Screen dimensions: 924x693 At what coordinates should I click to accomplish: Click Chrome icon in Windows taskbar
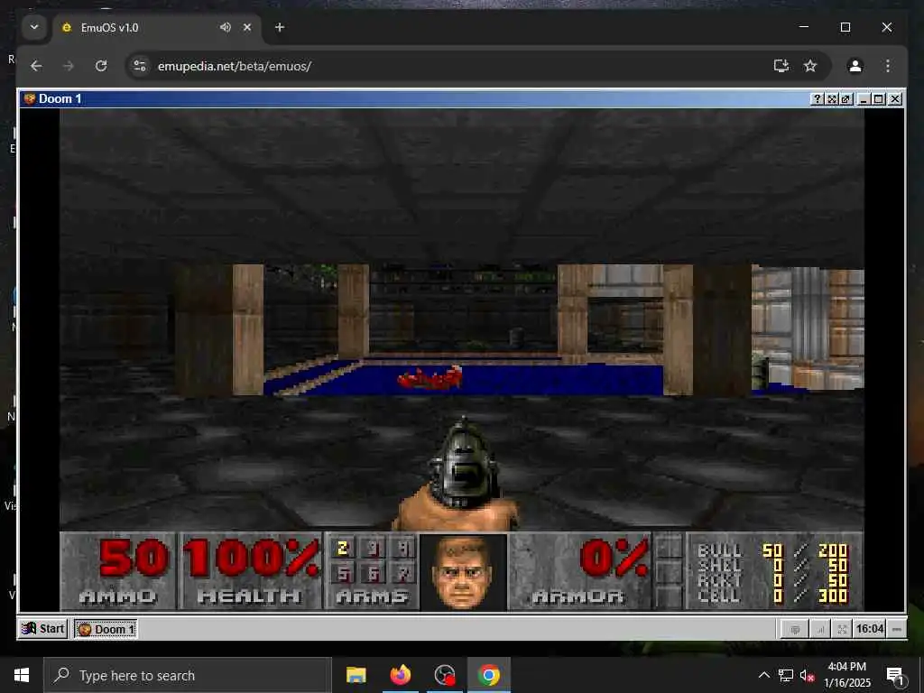click(488, 675)
